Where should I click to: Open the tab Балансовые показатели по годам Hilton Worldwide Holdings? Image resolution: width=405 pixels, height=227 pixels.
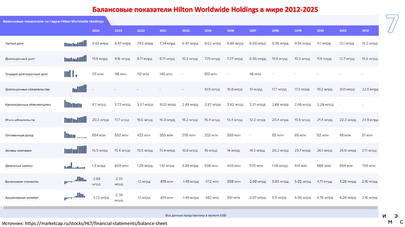(53, 21)
